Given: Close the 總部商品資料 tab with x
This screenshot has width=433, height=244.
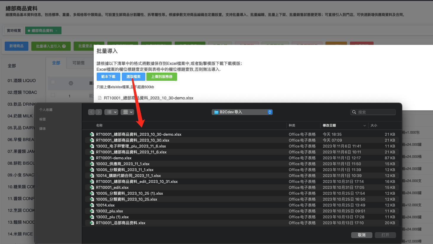Looking at the screenshot, I should (56, 31).
